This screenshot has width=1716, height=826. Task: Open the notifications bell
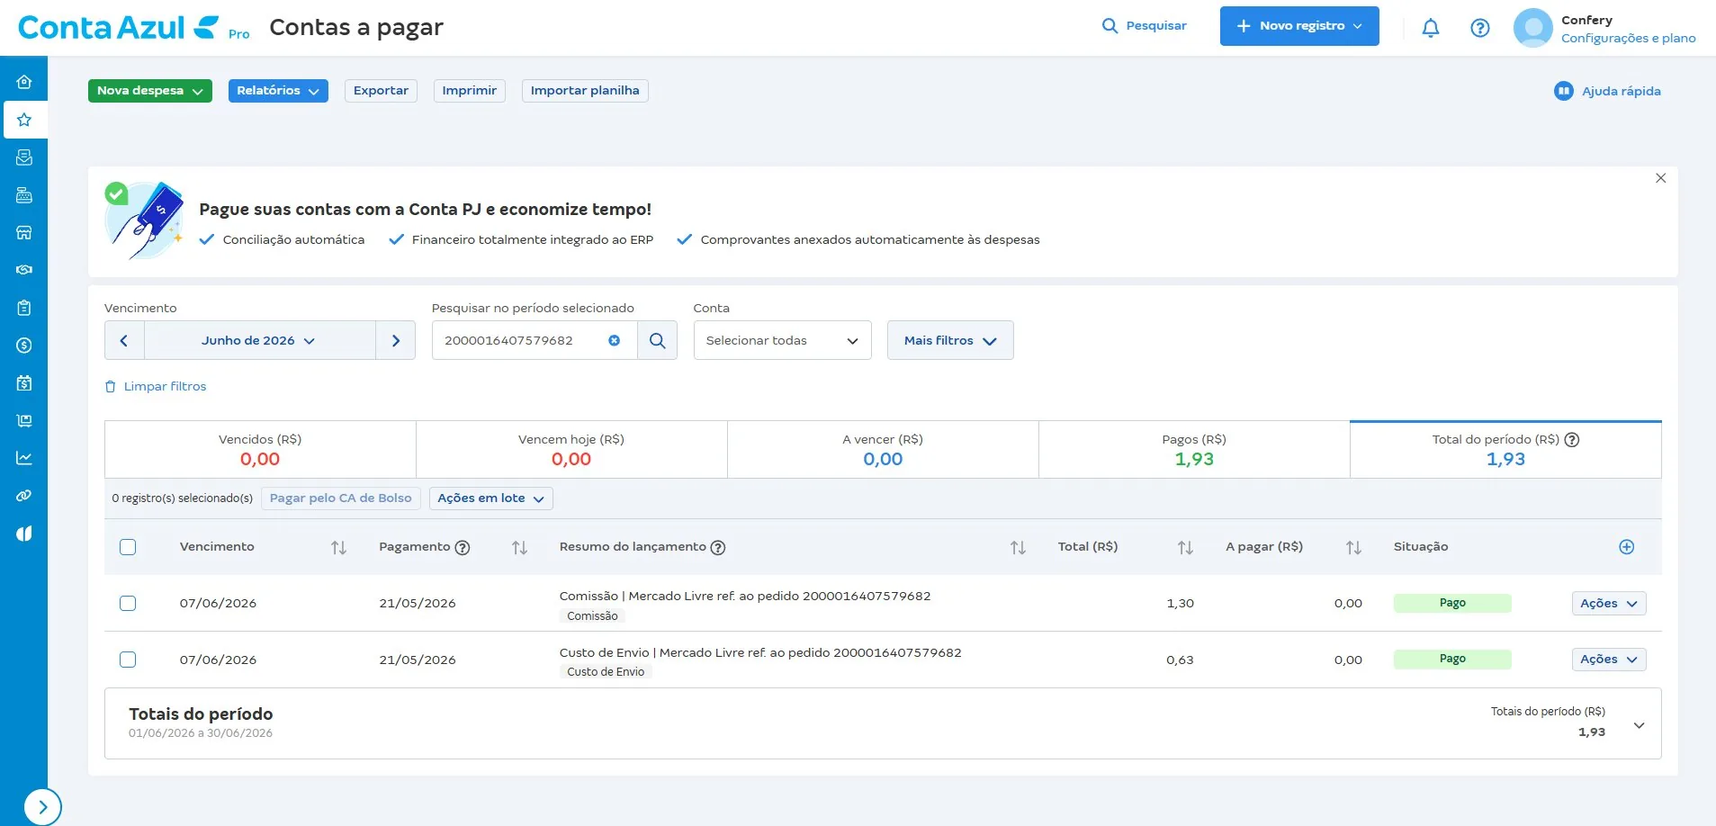(1430, 28)
